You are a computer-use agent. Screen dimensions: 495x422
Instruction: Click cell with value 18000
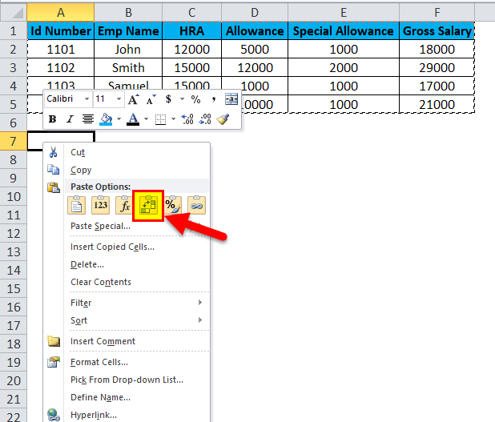tap(437, 49)
